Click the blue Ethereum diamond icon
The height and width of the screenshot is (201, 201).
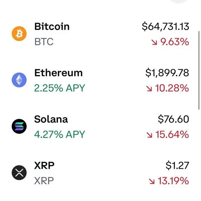pyautogui.click(x=19, y=80)
